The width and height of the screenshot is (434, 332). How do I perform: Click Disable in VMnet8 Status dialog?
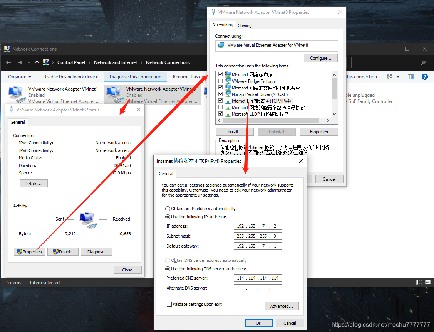point(63,252)
